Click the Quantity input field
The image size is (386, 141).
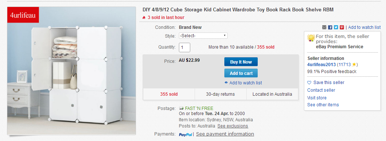click(184, 47)
